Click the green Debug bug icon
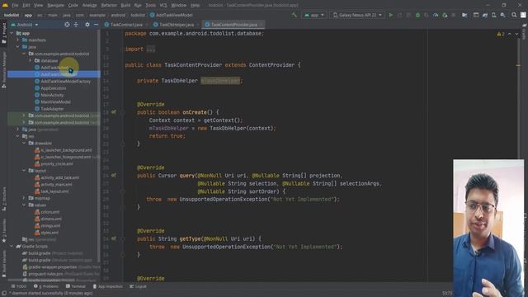 coord(417,15)
